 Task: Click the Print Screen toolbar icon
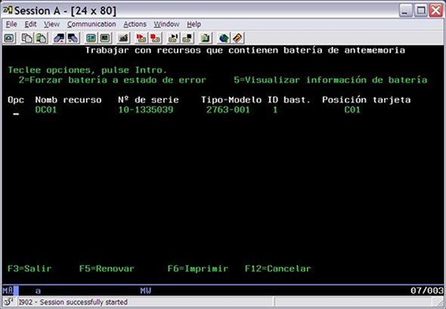click(x=9, y=38)
